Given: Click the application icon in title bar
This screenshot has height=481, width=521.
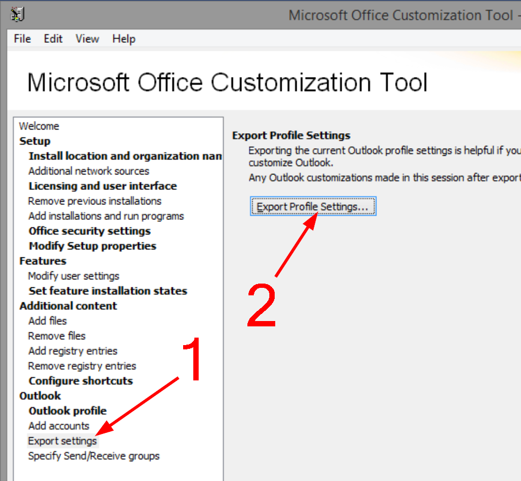Looking at the screenshot, I should pyautogui.click(x=17, y=14).
